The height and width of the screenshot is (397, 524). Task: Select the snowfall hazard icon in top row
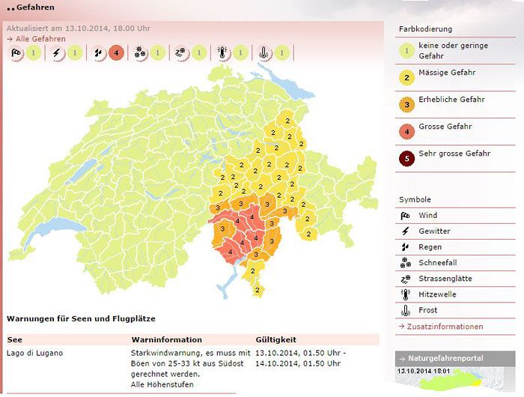pyautogui.click(x=139, y=53)
